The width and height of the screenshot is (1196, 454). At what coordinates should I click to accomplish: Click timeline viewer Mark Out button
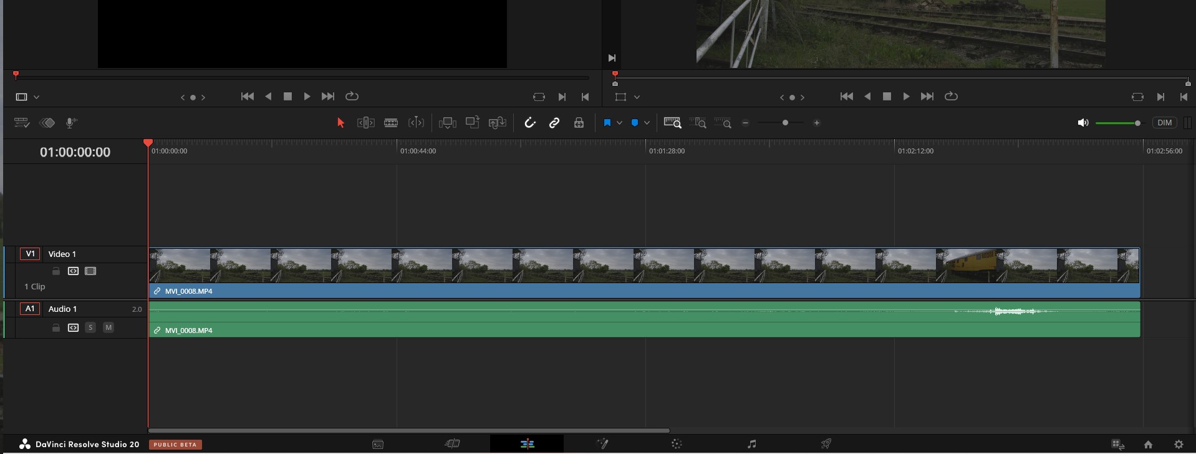click(x=1184, y=97)
